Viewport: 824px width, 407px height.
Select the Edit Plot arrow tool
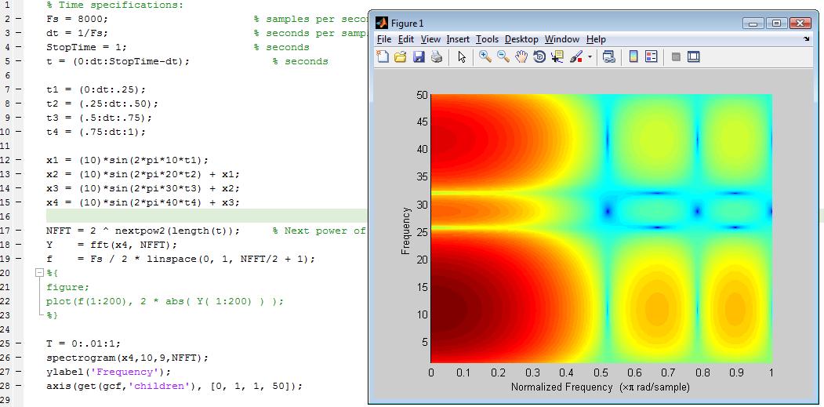(x=462, y=56)
